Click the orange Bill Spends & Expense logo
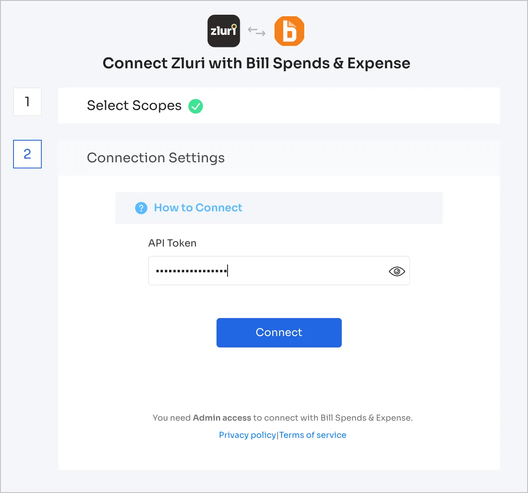The image size is (528, 493). coord(289,31)
